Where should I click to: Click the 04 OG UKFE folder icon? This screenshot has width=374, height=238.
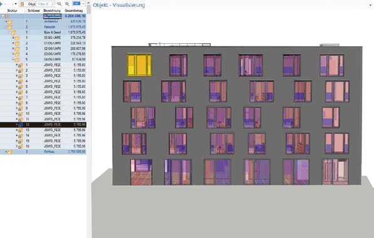click(x=17, y=60)
